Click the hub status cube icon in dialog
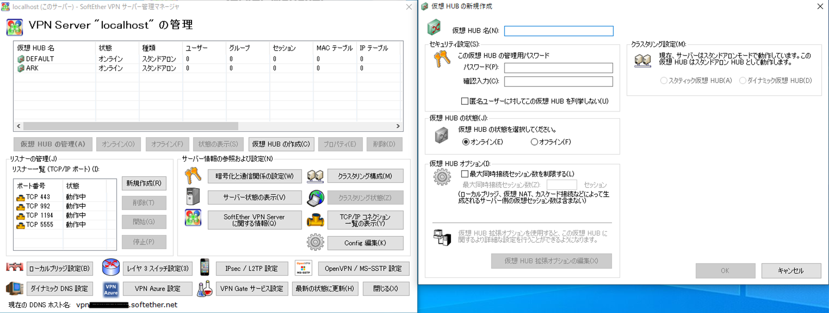This screenshot has height=313, width=829. [442, 135]
